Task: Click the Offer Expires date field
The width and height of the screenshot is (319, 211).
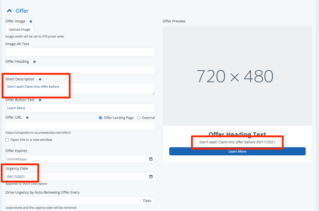Action: pyautogui.click(x=76, y=159)
